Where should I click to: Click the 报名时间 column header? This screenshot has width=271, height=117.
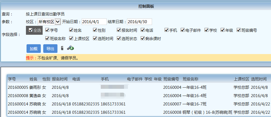[60, 79]
